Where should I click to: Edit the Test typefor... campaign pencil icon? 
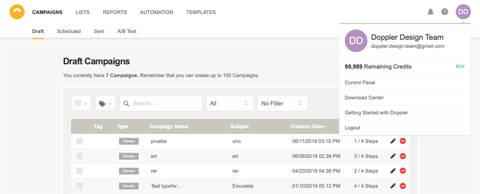click(393, 186)
